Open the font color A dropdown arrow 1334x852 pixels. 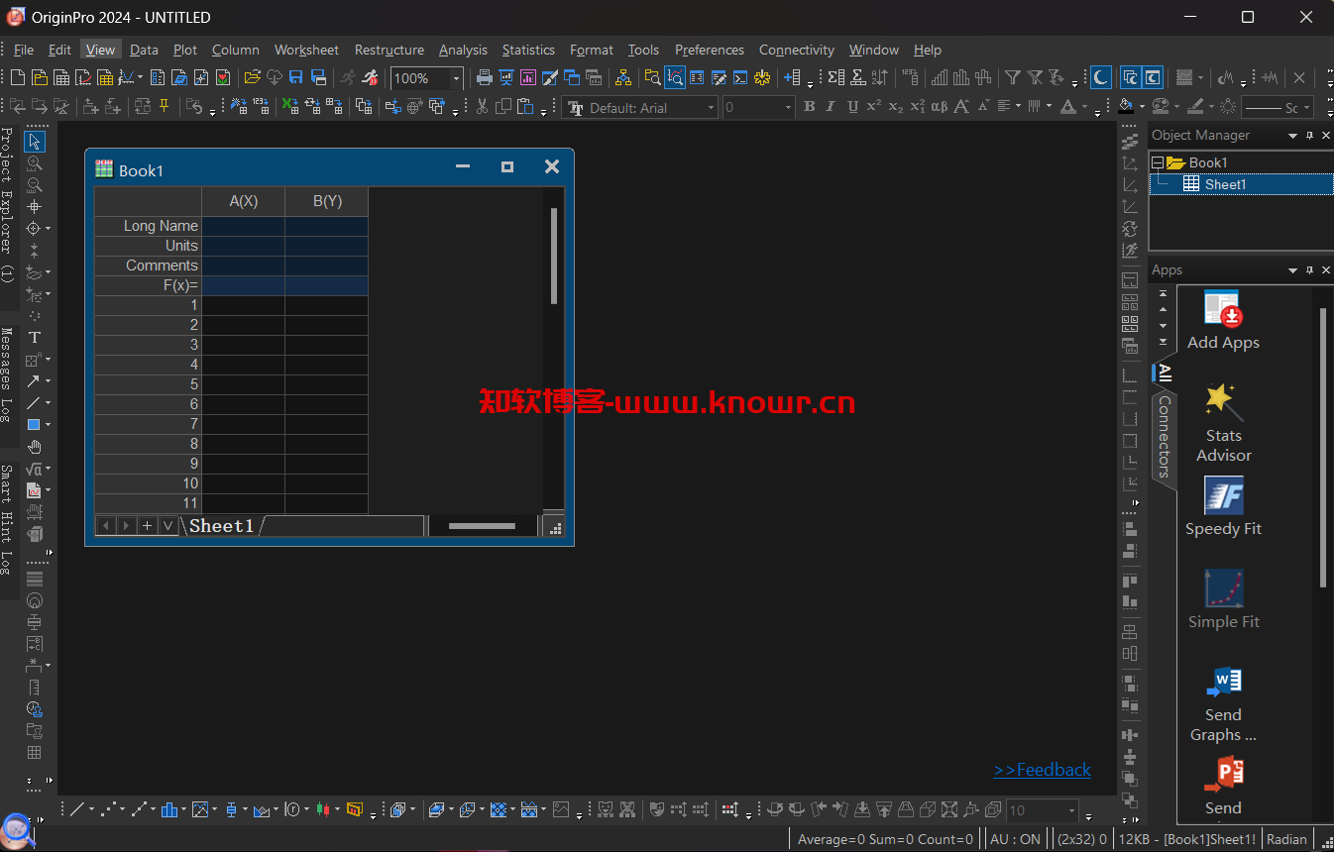[x=1085, y=108]
